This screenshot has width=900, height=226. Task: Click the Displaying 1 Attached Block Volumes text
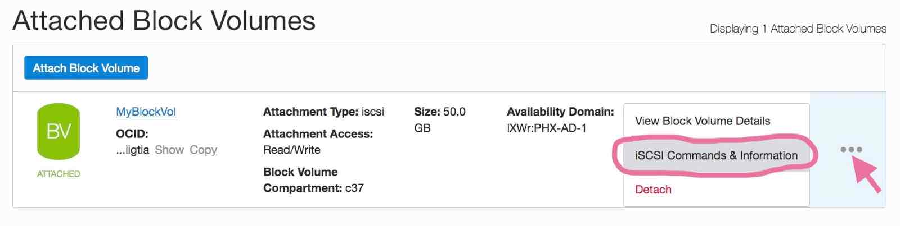798,29
